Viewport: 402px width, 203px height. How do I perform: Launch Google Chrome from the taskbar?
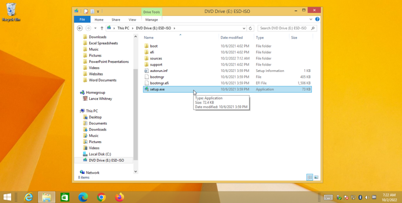(101, 197)
